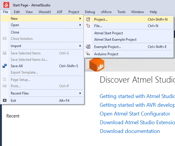175x146 pixels.
Task: Open the vMicro menu
Action: click(x=106, y=12)
